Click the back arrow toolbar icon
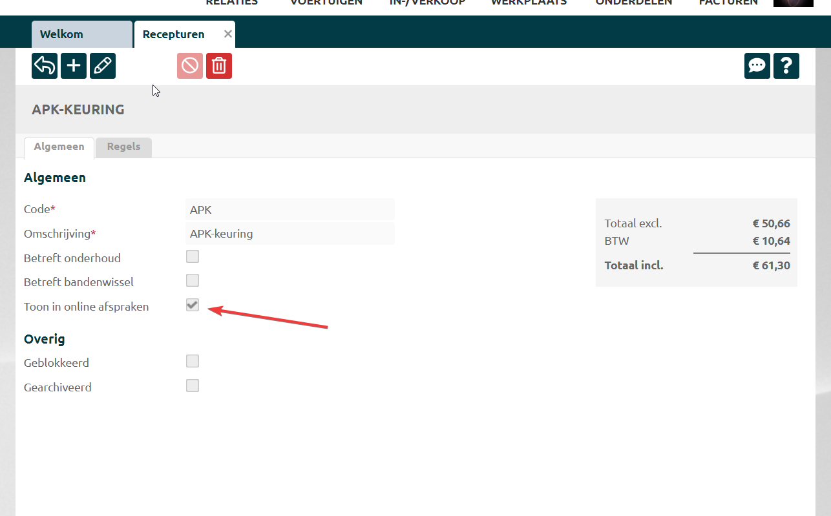The height and width of the screenshot is (516, 831). tap(45, 66)
